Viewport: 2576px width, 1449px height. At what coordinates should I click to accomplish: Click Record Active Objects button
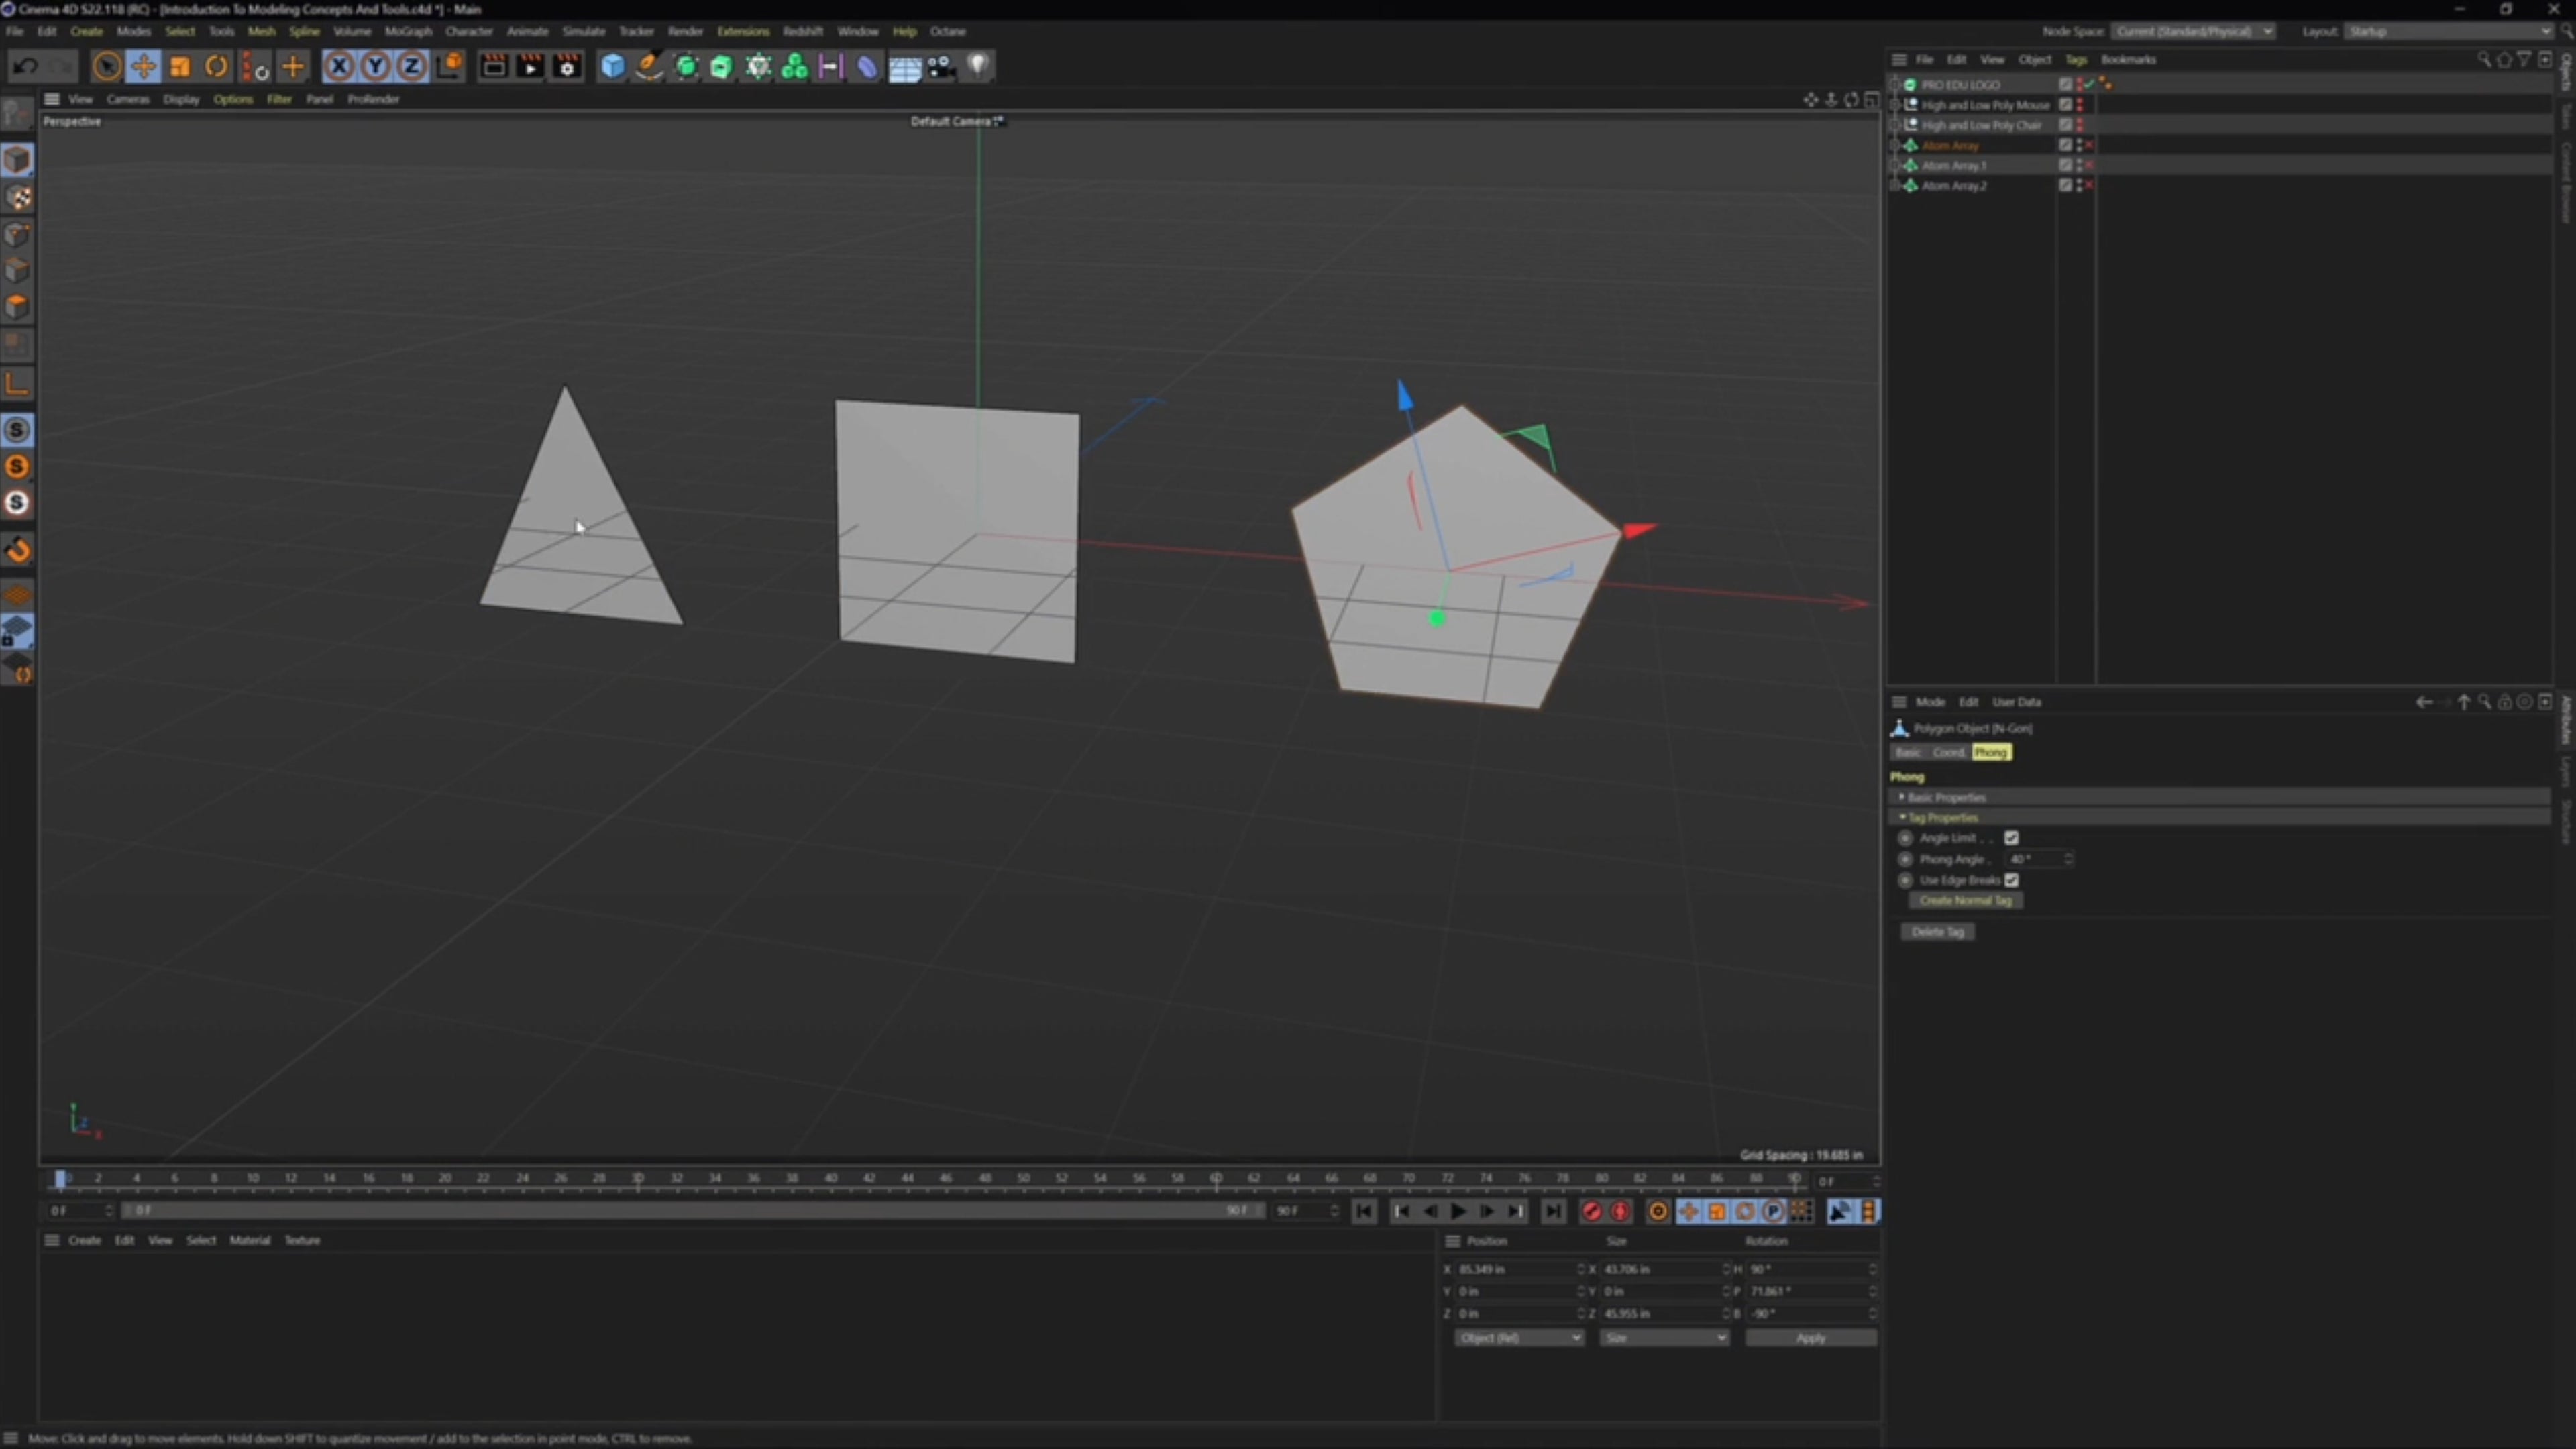pos(1592,1212)
